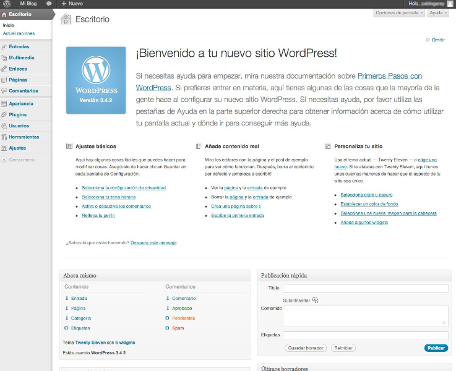Open the comments bubble icon in admin bar
Viewport: 456px width, 371px height.
point(49,4)
